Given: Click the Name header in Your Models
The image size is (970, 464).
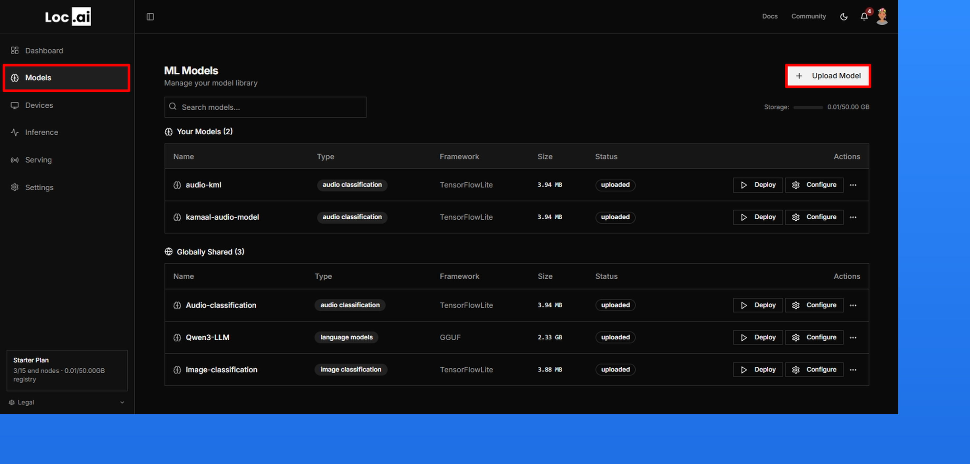Looking at the screenshot, I should (x=183, y=157).
